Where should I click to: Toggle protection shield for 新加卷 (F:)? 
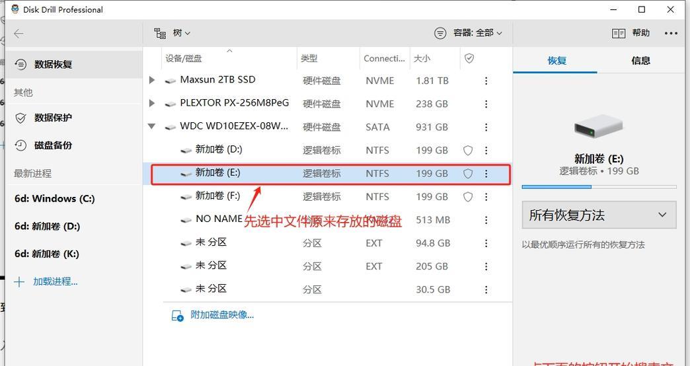(x=468, y=197)
